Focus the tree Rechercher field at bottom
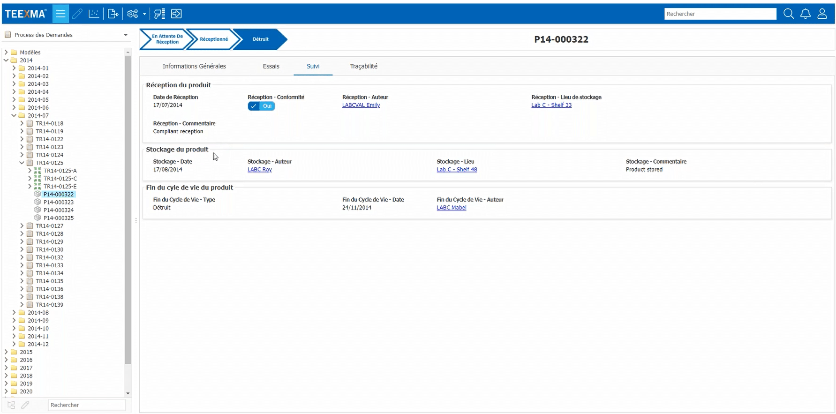Viewport: 836px width, 414px height. coord(87,405)
